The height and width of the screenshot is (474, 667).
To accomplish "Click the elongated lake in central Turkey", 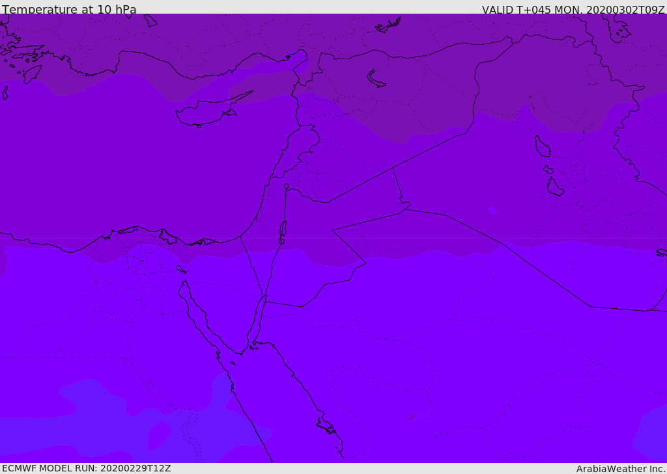I will pyautogui.click(x=375, y=79).
